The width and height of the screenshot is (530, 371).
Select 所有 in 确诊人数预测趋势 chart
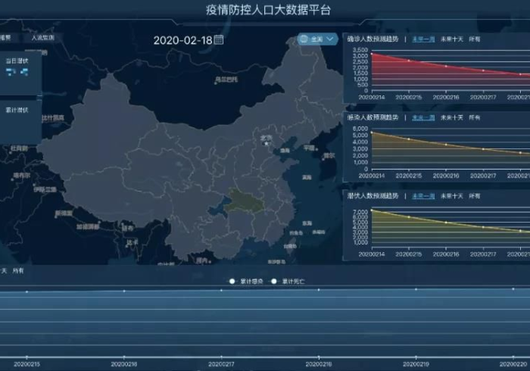click(x=474, y=39)
